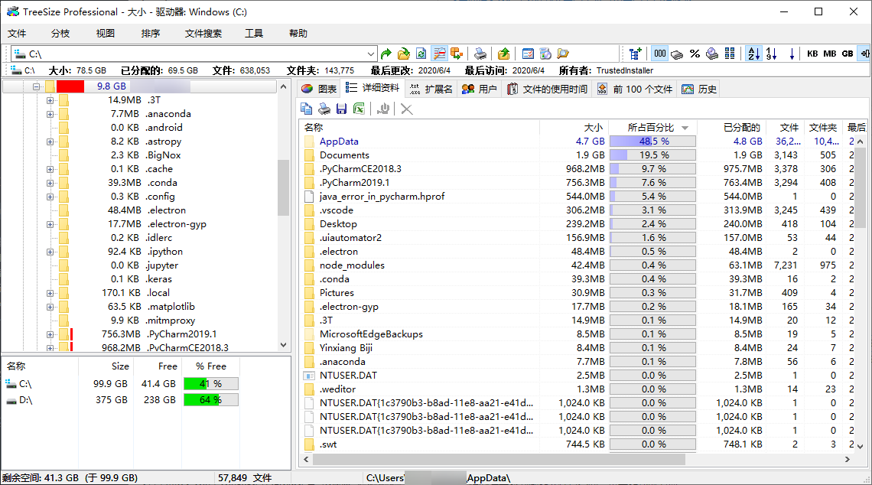Select the AppData row in list

pos(578,142)
